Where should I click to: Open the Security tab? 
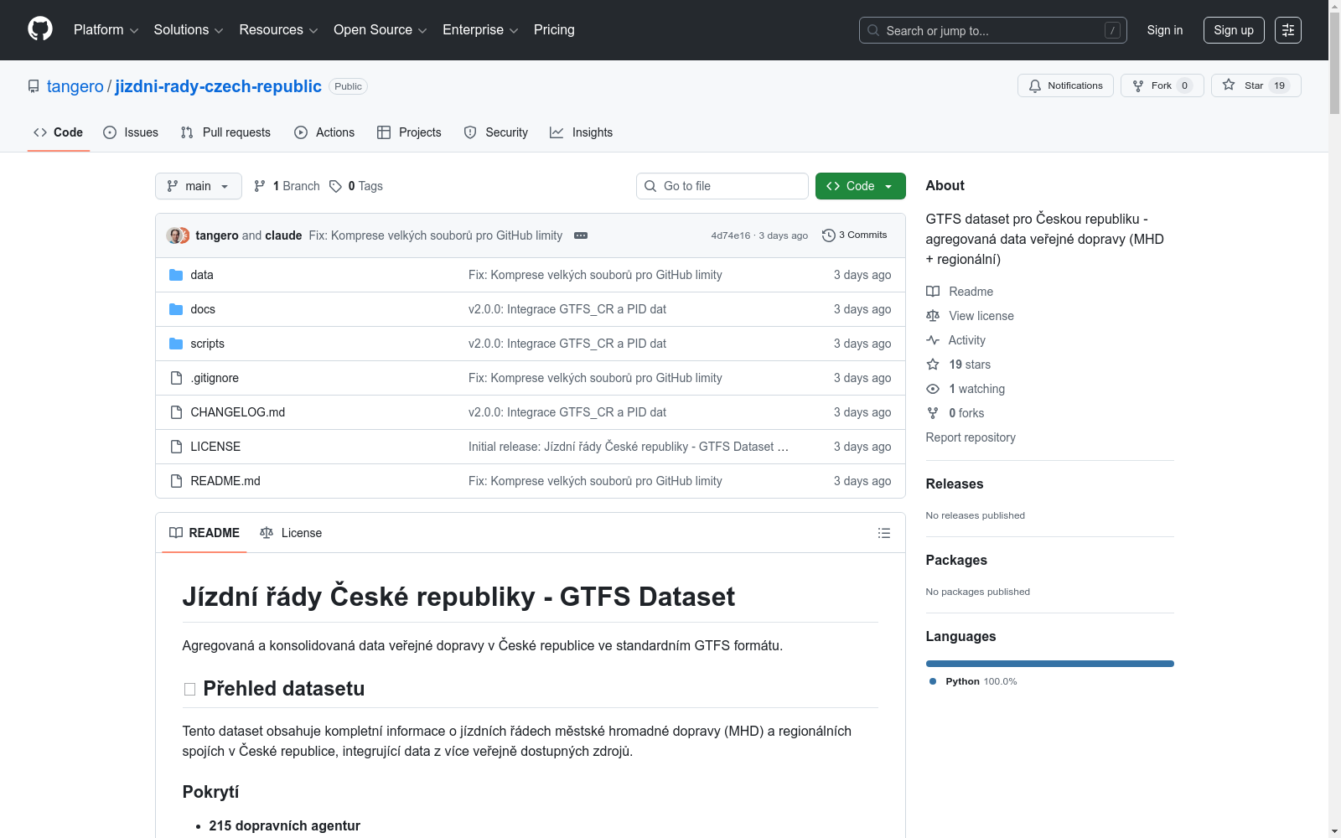click(496, 132)
